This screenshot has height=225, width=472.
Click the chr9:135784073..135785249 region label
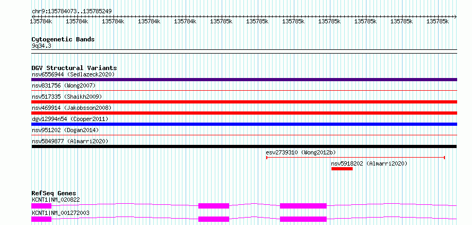coord(72,11)
